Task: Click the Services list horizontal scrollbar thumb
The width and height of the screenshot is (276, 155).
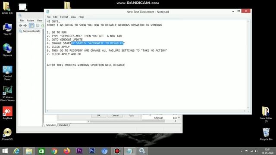Action: 127,121
